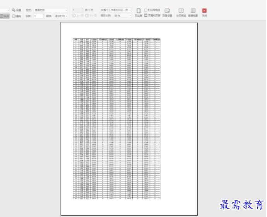Open the fit-sheet-on-one-page scaling dropdown
This screenshot has width=267, height=217.
(116, 10)
